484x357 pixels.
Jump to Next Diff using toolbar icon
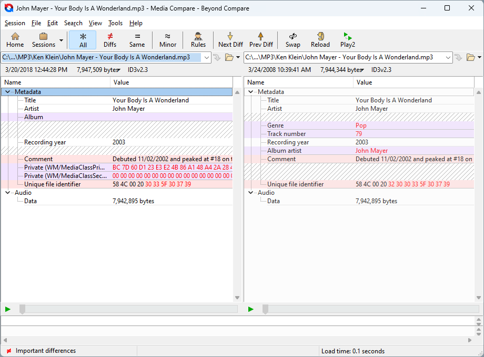coord(230,39)
